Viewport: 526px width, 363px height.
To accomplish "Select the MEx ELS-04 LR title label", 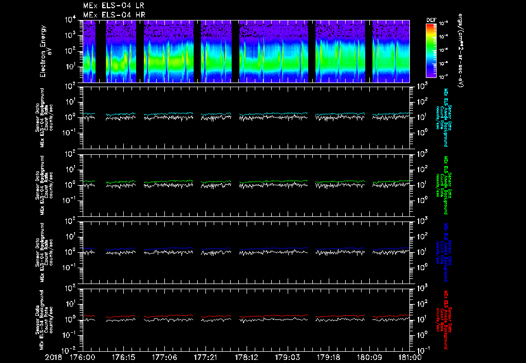I will [x=114, y=6].
